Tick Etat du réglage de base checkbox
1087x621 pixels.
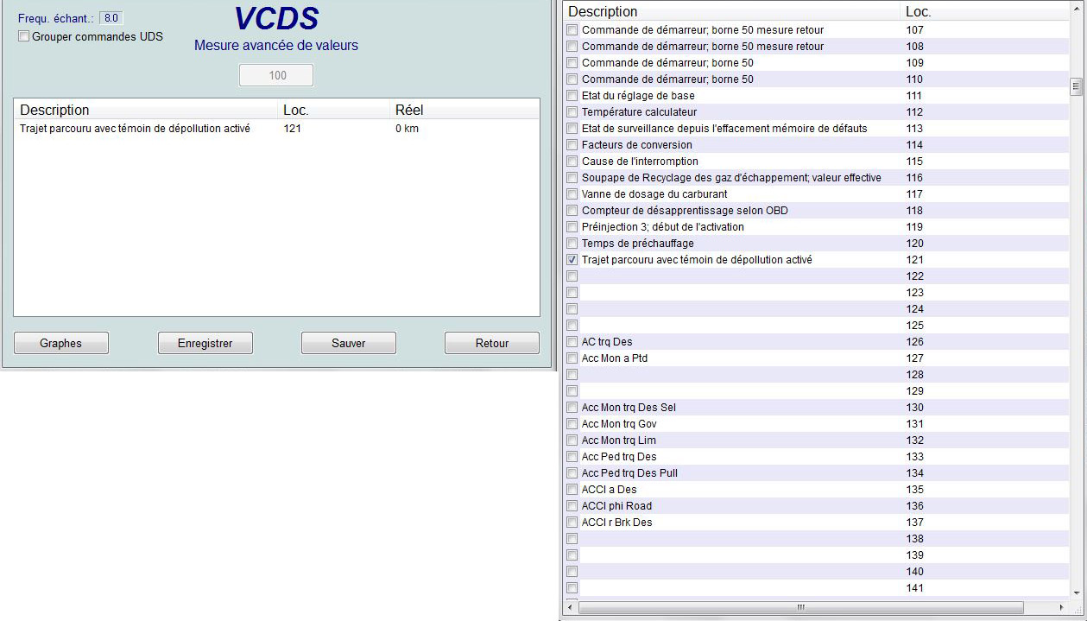tap(572, 95)
